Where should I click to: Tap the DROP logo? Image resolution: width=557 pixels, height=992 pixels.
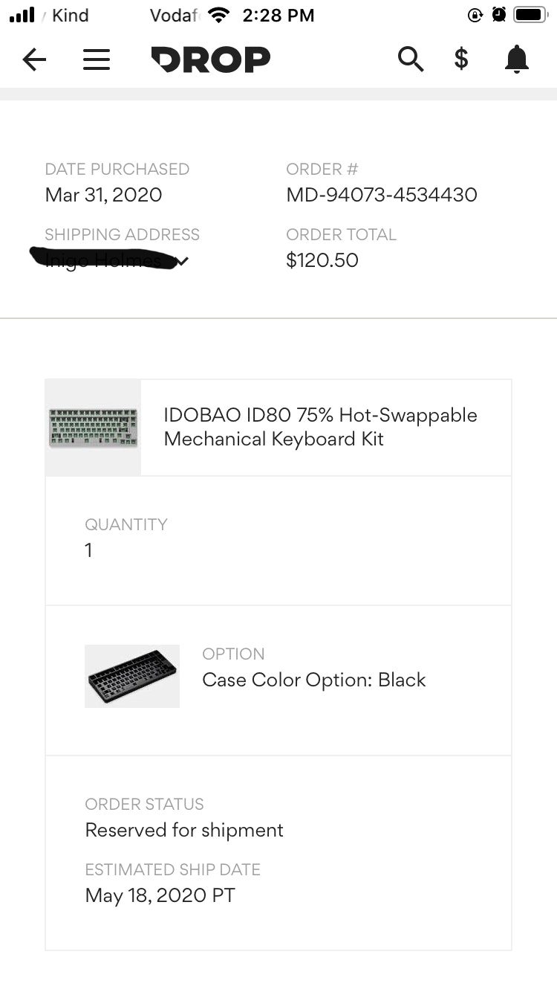pos(210,59)
